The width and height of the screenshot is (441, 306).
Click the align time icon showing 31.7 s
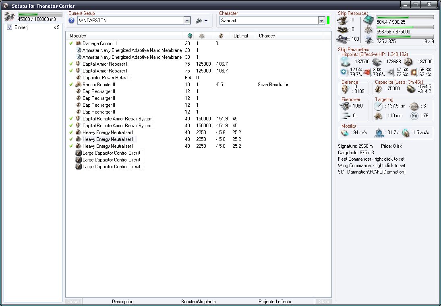(379, 132)
